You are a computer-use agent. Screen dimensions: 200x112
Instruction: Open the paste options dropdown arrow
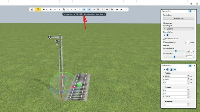(x=71, y=10)
